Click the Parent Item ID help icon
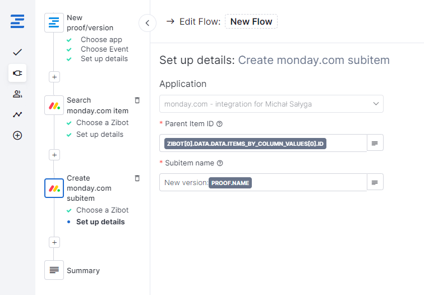Image resolution: width=424 pixels, height=295 pixels. [220, 124]
